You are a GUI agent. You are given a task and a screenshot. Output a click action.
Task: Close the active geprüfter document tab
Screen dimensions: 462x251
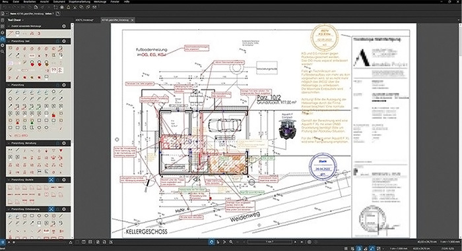(x=132, y=20)
